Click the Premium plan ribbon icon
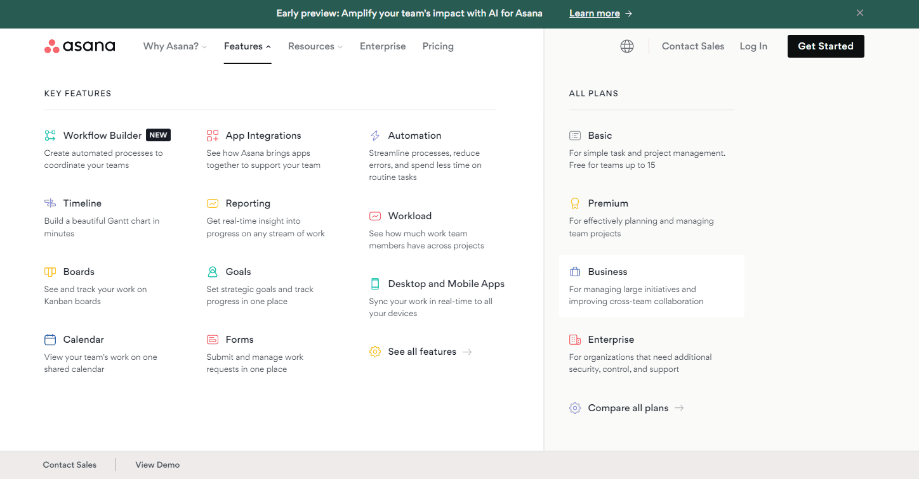 click(x=575, y=203)
